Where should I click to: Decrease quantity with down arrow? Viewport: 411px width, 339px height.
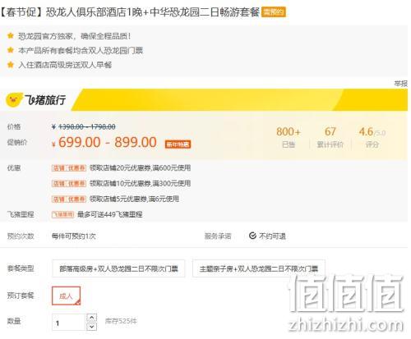pyautogui.click(x=92, y=327)
